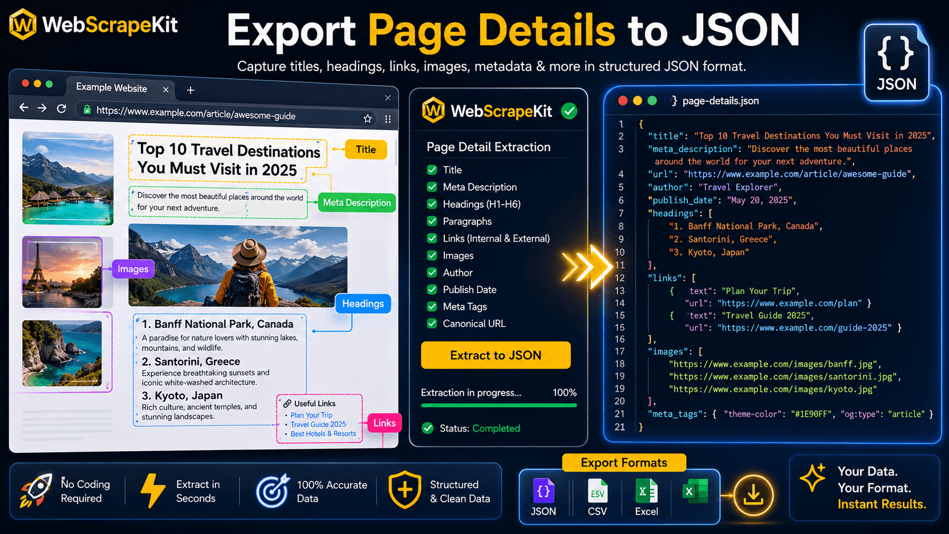Toggle Links (Internal & External) checkbox
The height and width of the screenshot is (534, 949).
point(432,238)
